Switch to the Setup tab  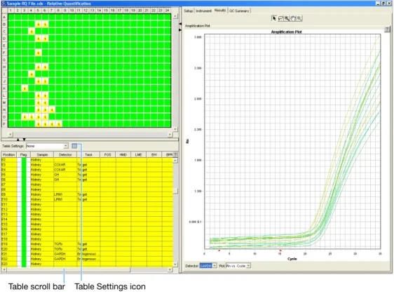click(x=188, y=11)
